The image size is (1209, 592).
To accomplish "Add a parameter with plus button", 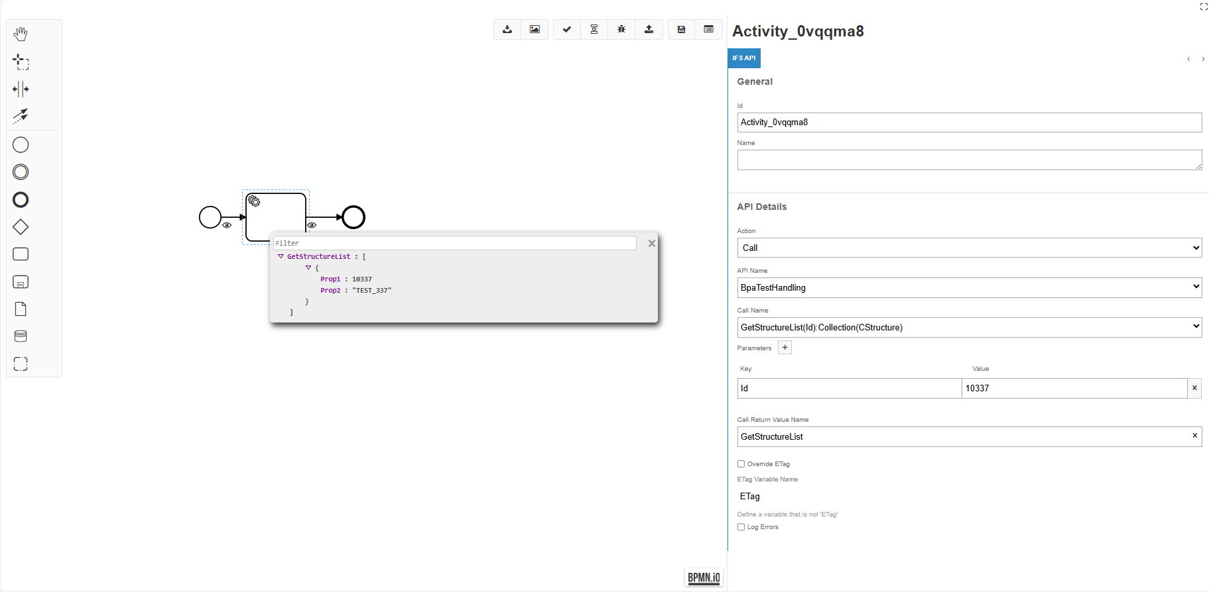I will [x=785, y=348].
